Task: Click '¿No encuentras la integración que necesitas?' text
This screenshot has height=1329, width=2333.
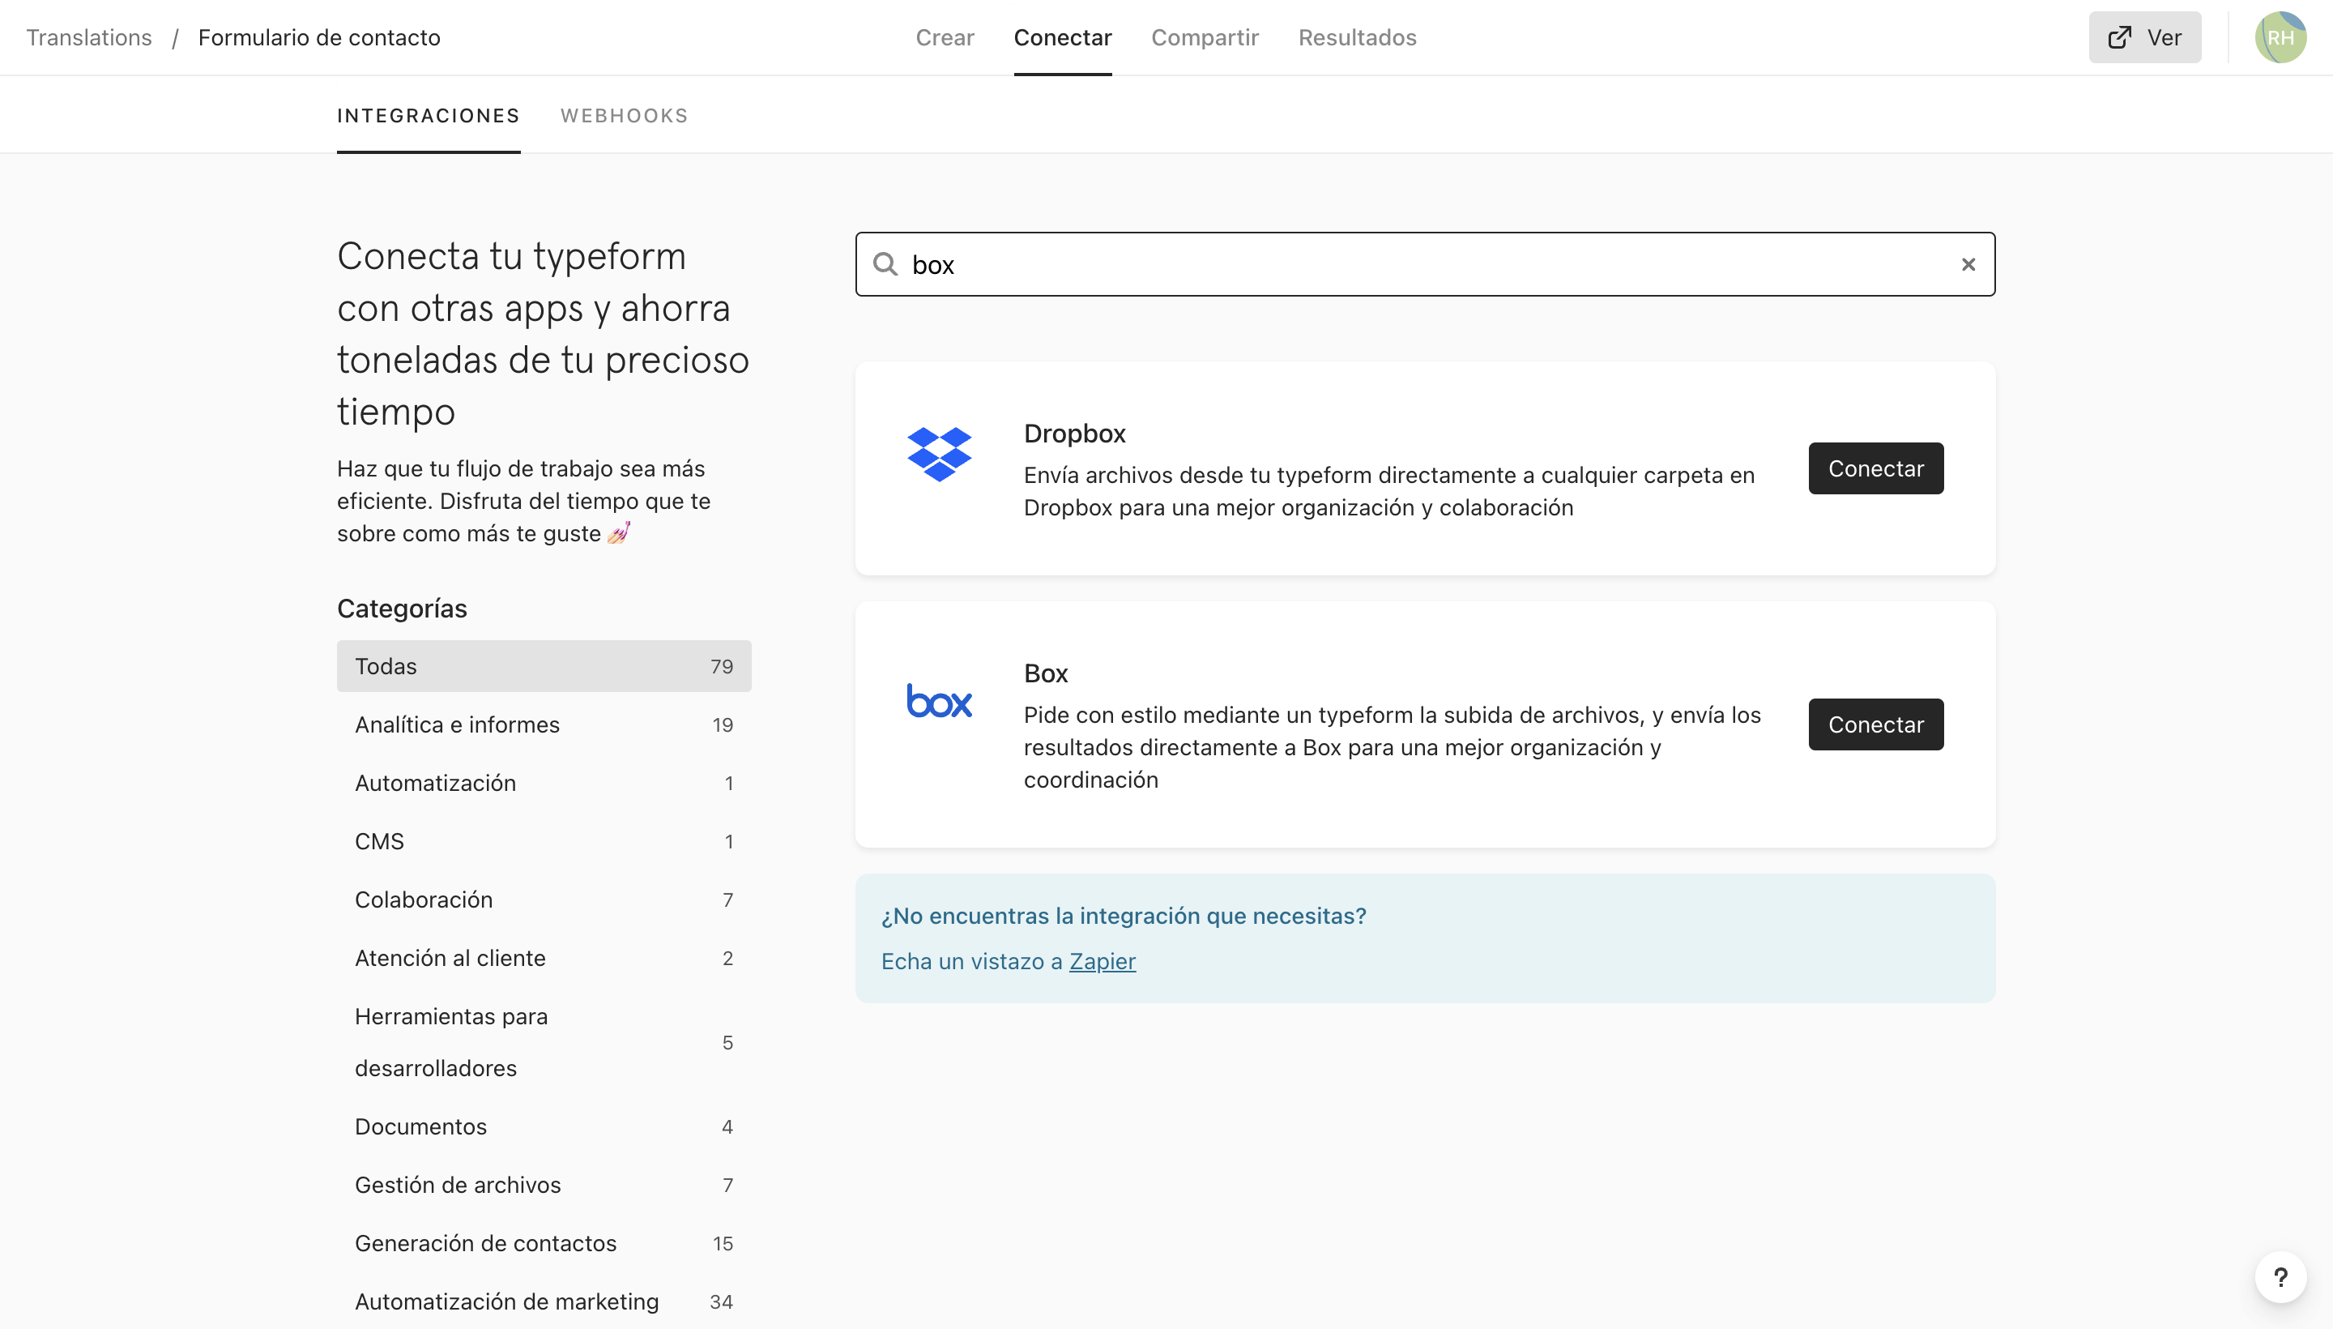Action: (1123, 916)
